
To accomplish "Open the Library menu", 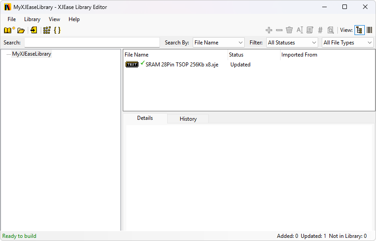I will point(32,19).
